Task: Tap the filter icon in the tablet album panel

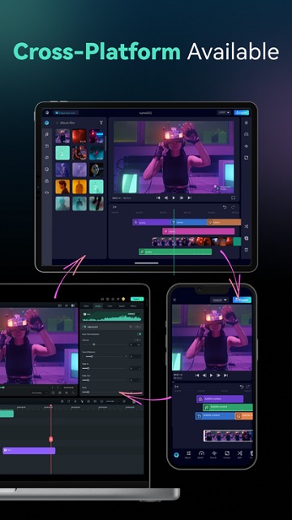Action: pyautogui.click(x=101, y=123)
